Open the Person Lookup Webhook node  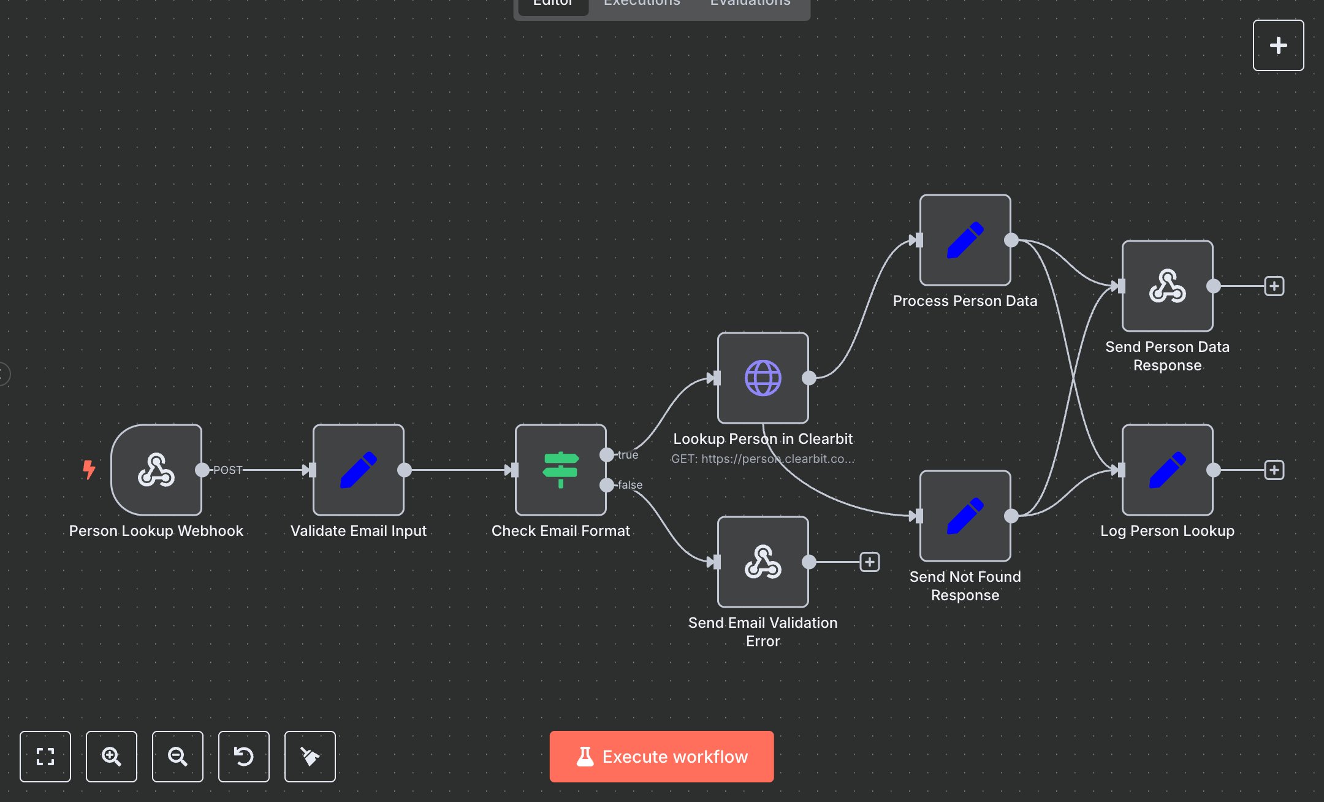[156, 470]
